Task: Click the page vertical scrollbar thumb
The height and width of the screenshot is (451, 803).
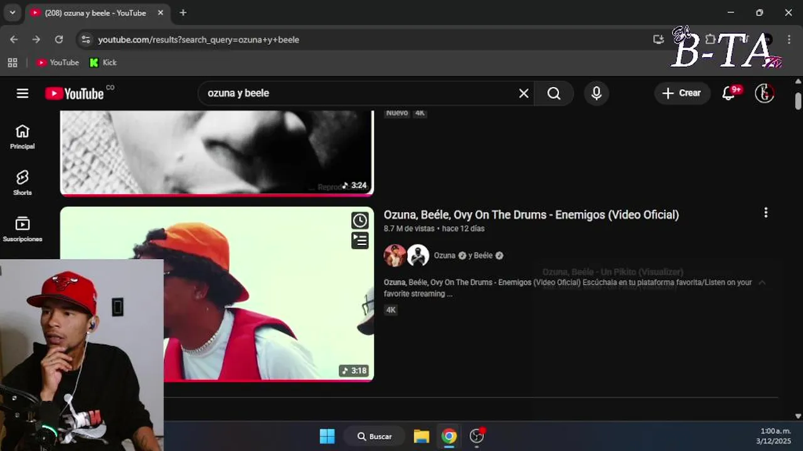Action: [798, 101]
